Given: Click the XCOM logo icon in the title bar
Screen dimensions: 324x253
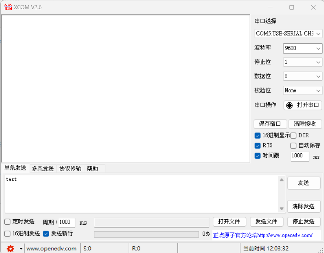Looking at the screenshot, I should click(x=7, y=7).
